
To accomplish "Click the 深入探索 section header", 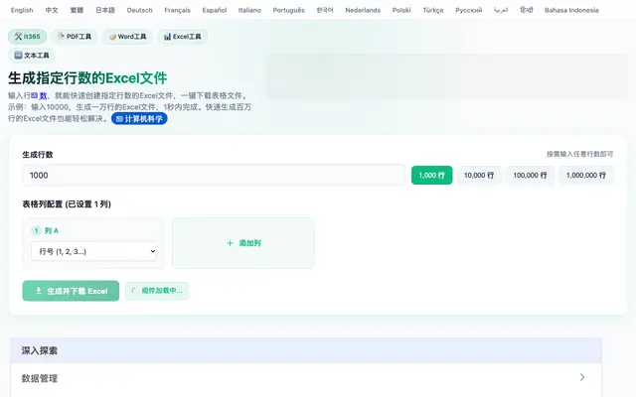I will point(306,350).
